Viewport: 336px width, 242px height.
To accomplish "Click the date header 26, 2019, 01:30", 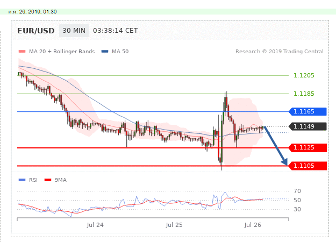I will (x=33, y=12).
